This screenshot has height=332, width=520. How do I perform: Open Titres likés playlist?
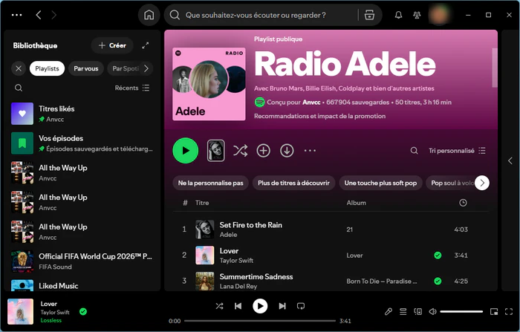tap(82, 114)
